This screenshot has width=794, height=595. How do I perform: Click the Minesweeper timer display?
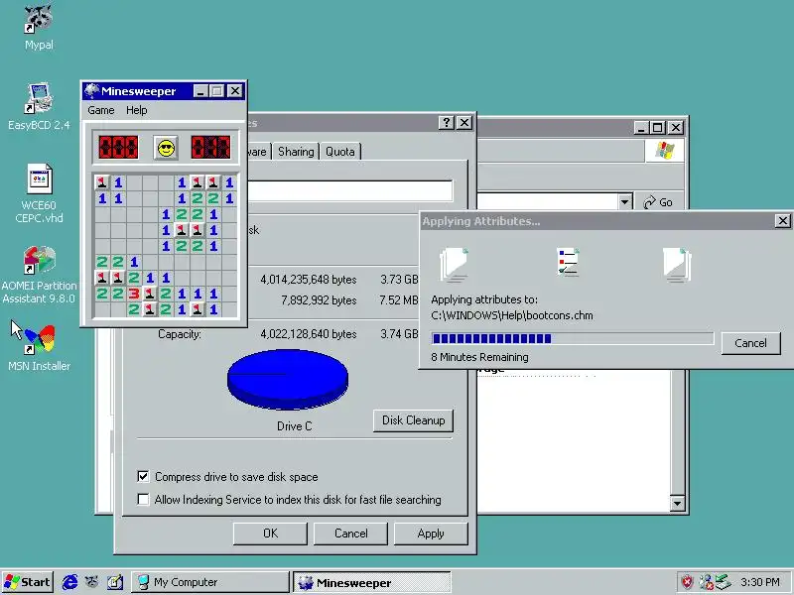(x=210, y=148)
